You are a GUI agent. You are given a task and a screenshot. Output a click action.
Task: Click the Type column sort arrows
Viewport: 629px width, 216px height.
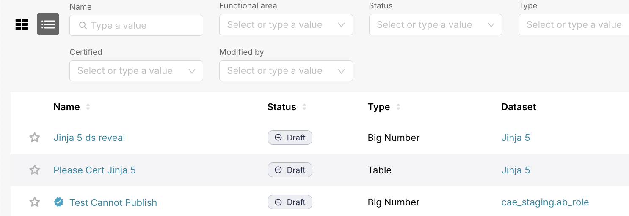click(398, 107)
